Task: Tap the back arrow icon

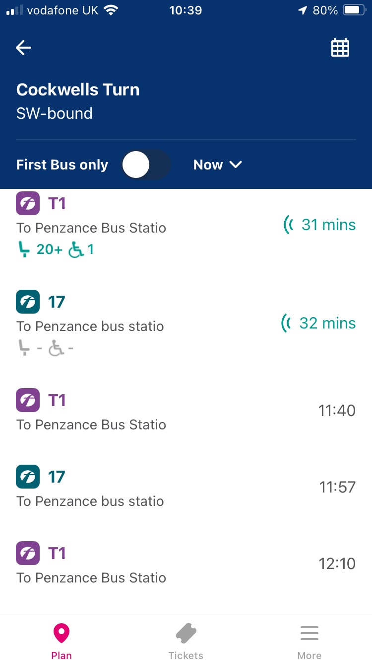Action: pyautogui.click(x=24, y=48)
